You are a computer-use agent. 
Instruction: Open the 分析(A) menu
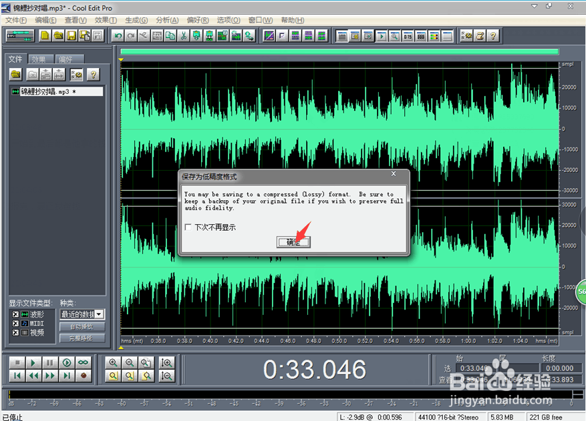coord(167,20)
